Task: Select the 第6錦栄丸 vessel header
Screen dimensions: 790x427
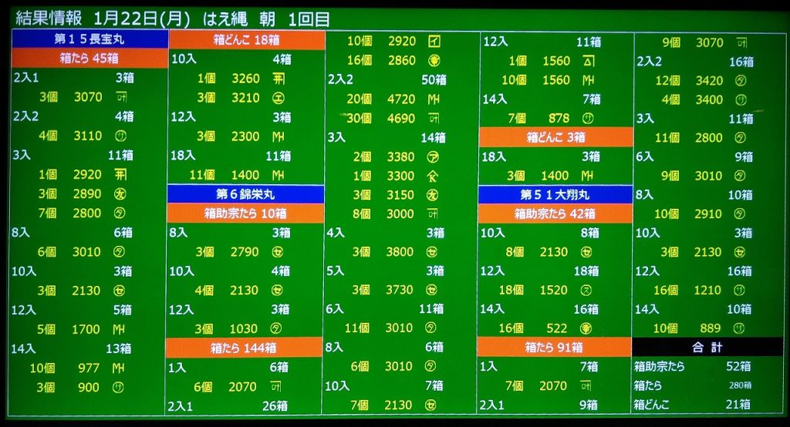Action: tap(246, 194)
